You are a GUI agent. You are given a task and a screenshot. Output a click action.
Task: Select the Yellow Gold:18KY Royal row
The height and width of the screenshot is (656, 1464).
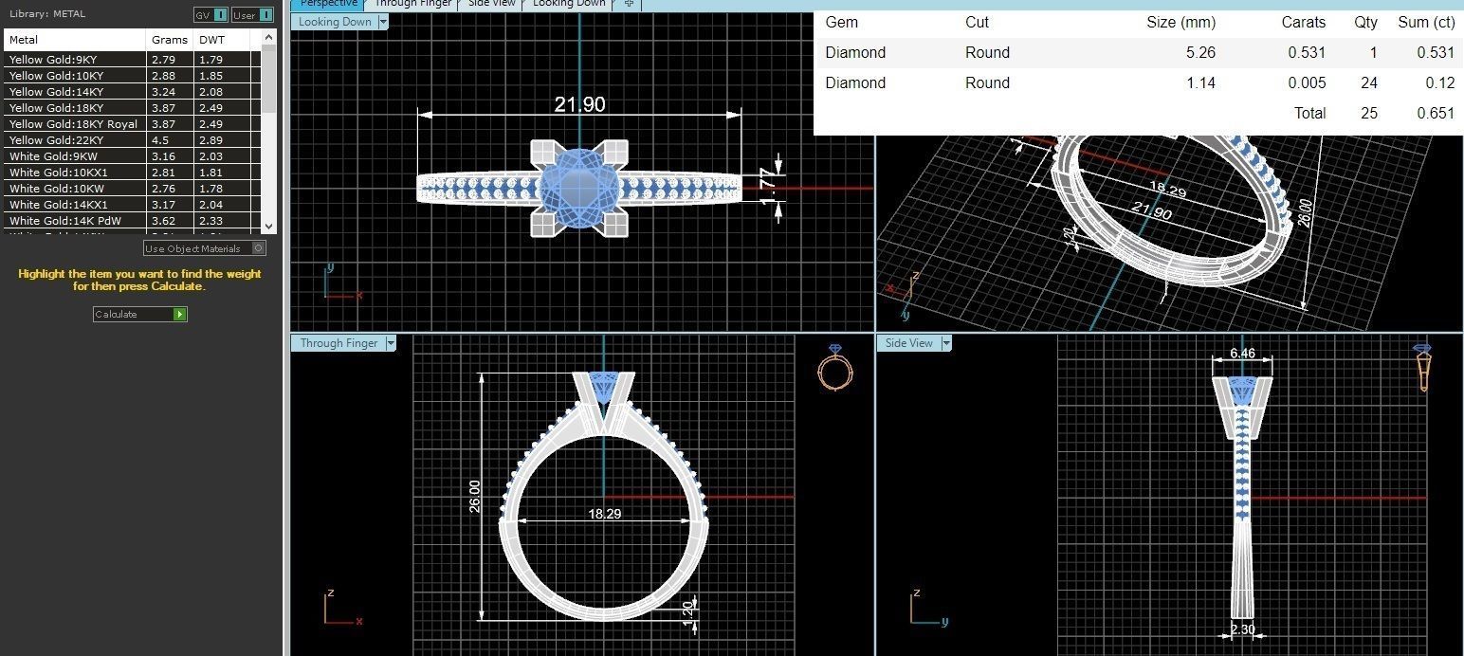point(133,124)
